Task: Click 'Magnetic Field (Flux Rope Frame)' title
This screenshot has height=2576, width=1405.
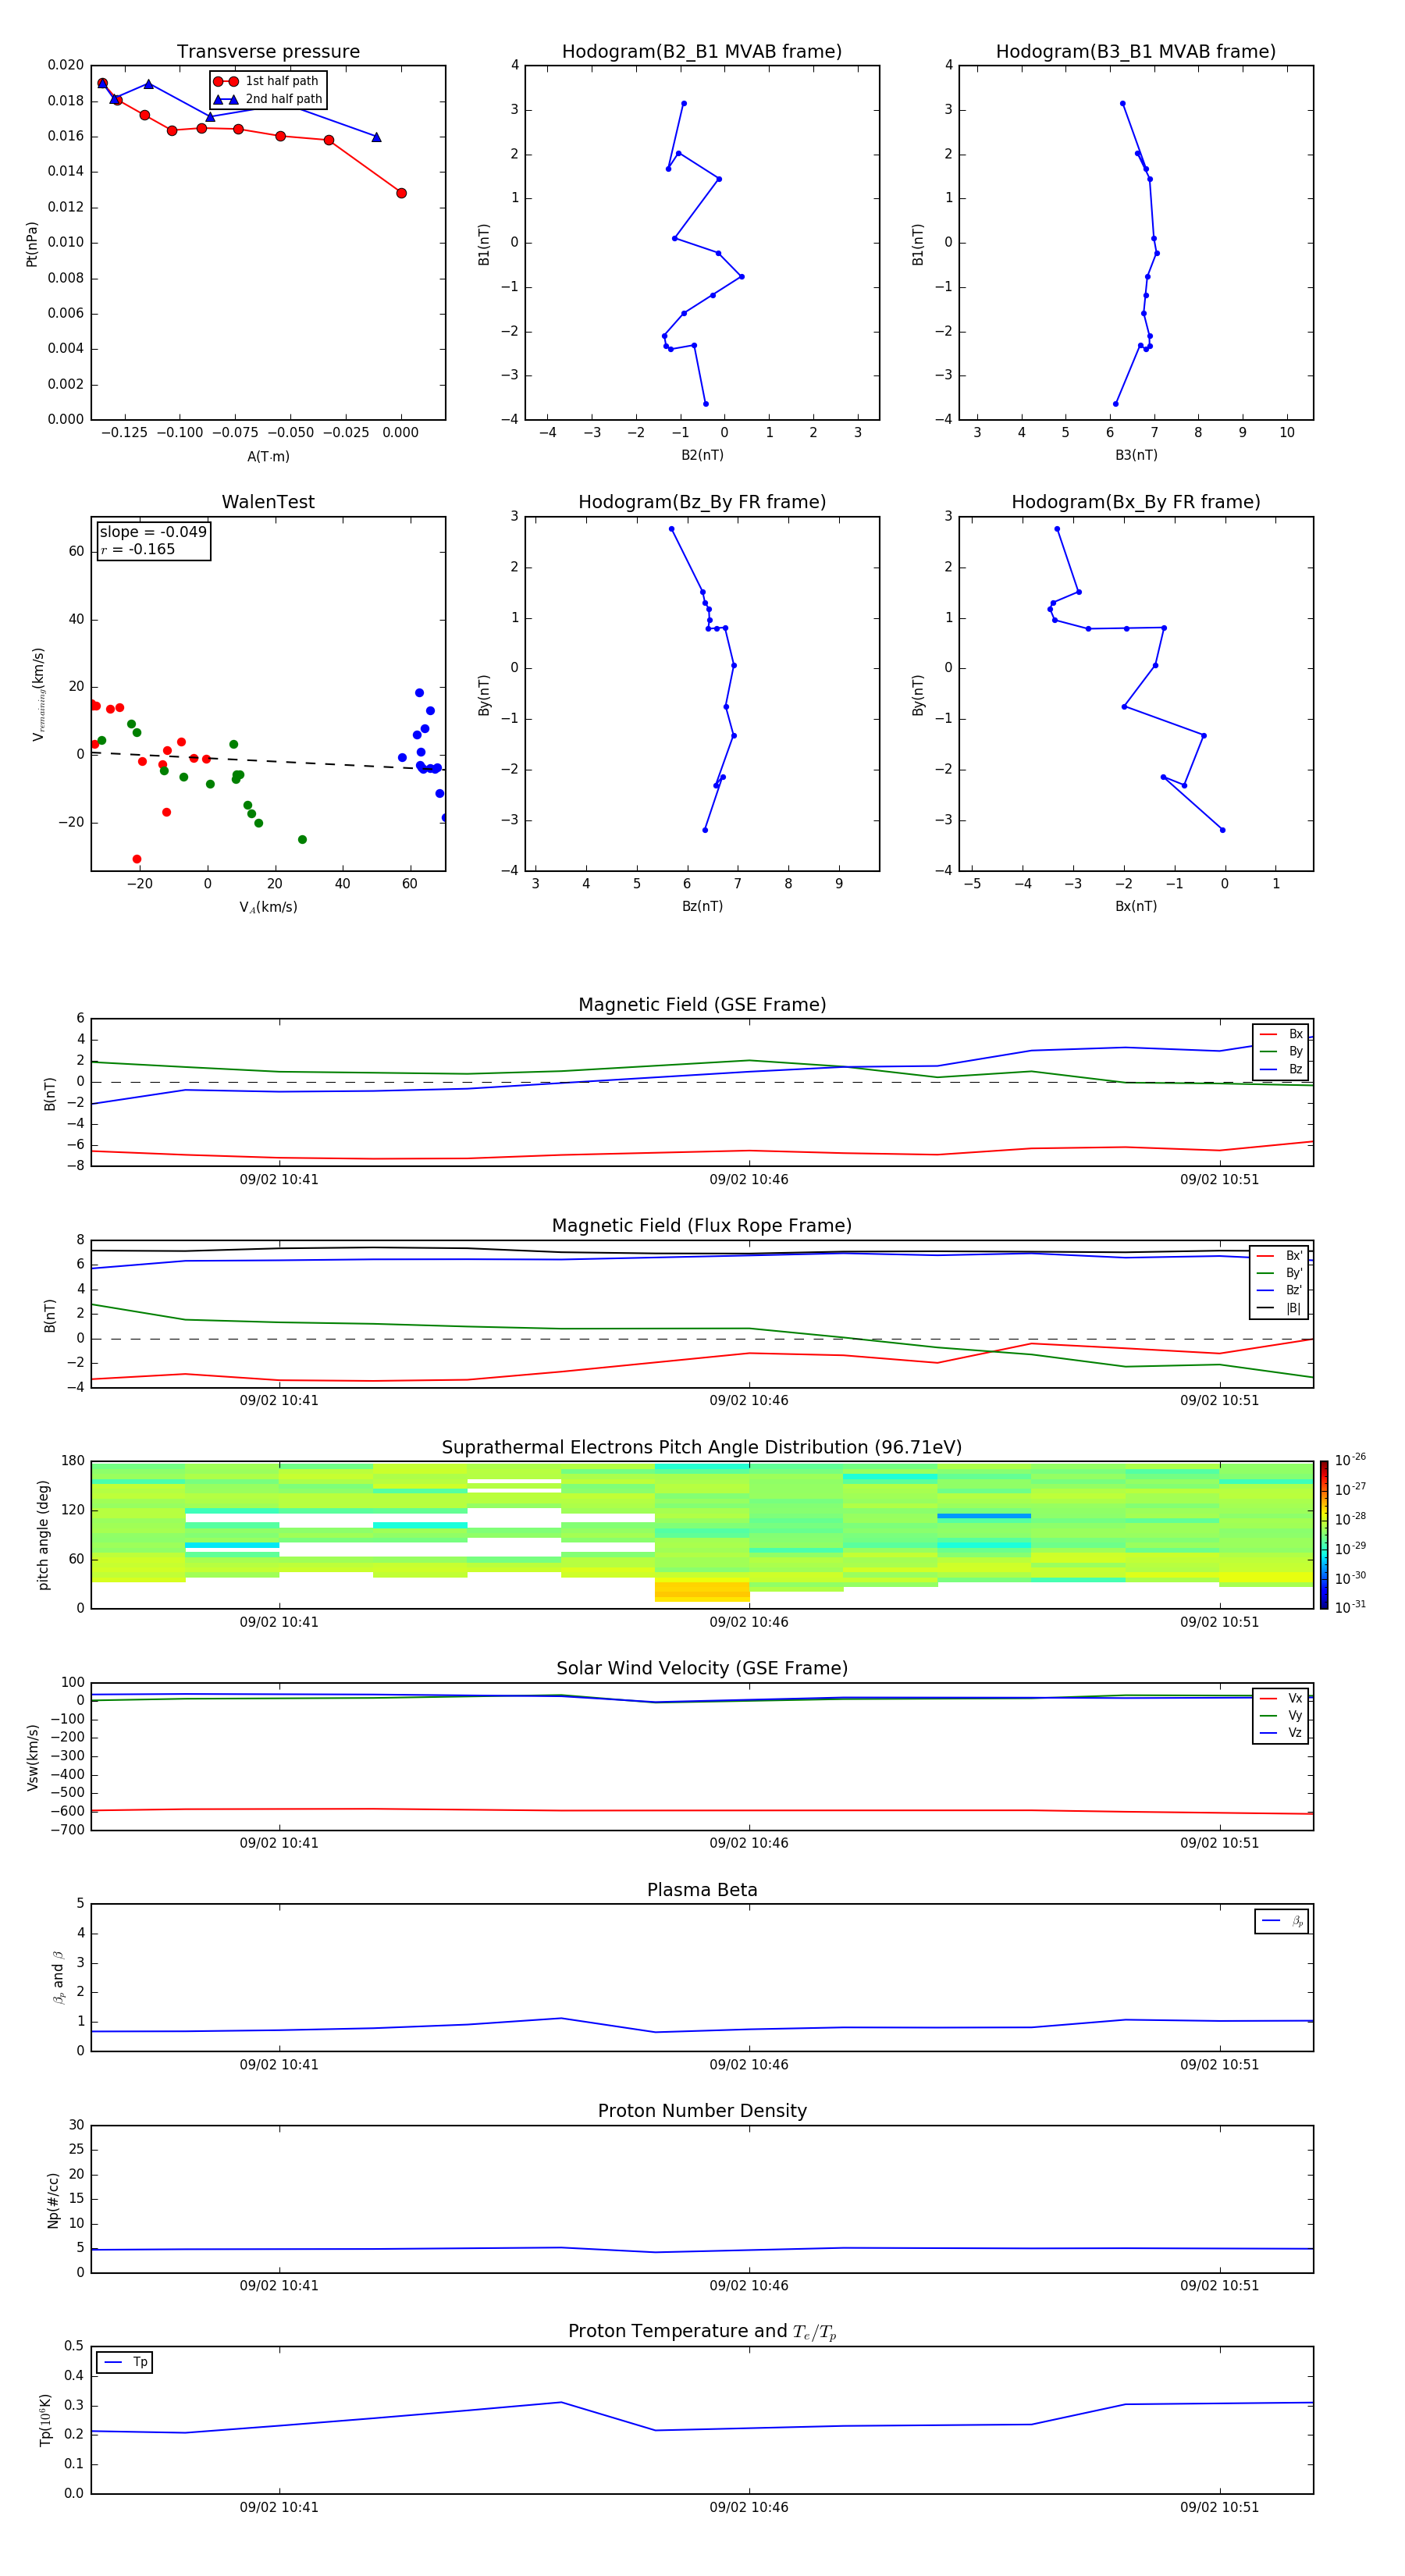Action: [x=702, y=1226]
